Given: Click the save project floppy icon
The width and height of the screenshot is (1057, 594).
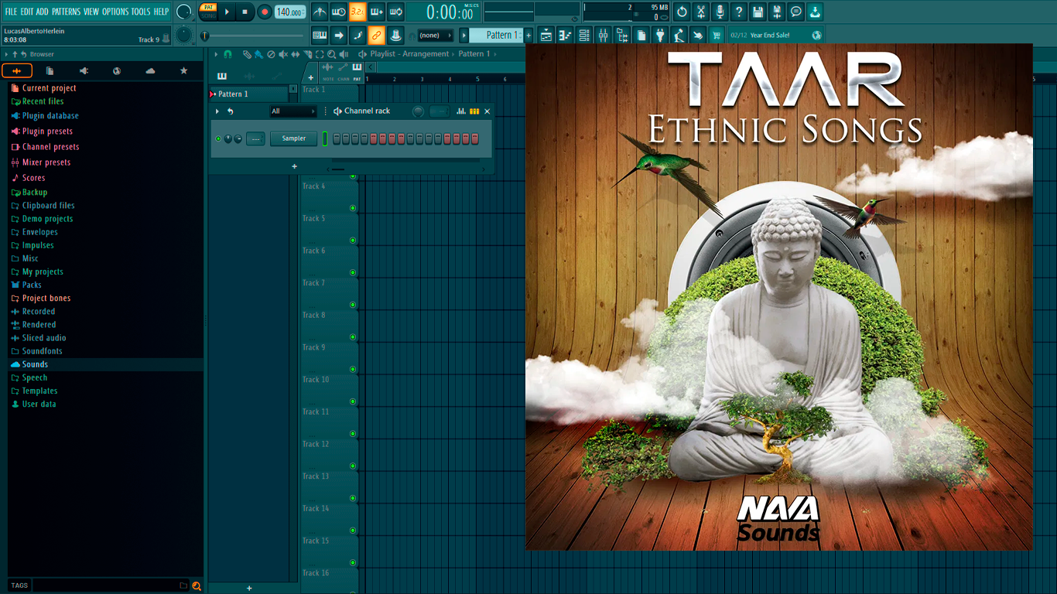Looking at the screenshot, I should coord(758,12).
